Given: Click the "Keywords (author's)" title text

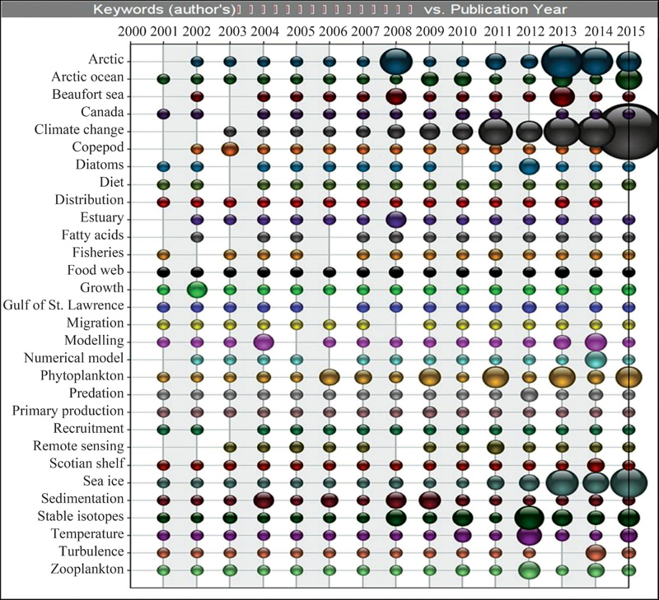Looking at the screenshot, I should [164, 9].
